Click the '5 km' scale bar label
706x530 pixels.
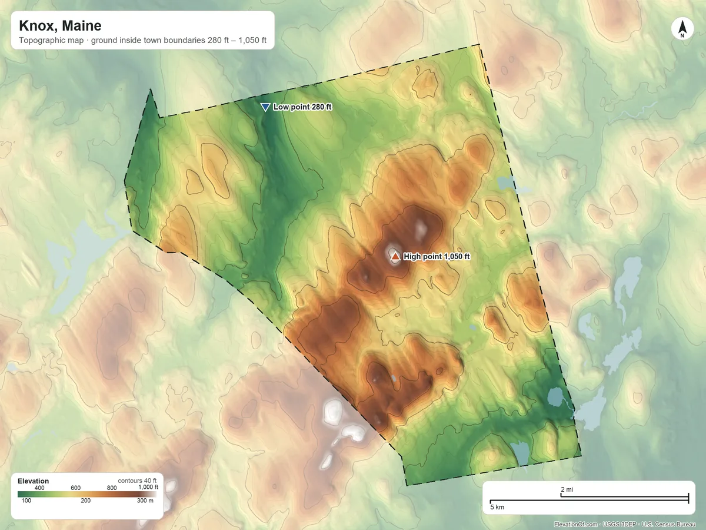(497, 507)
